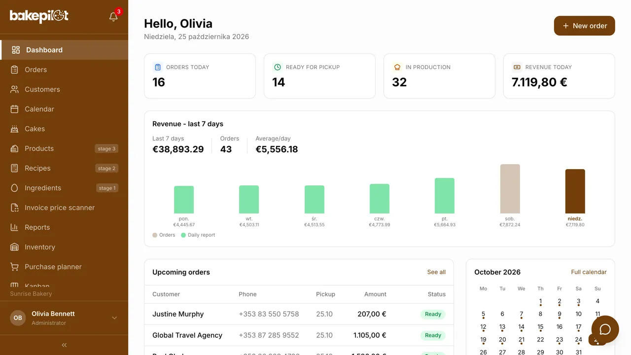Click the Daily report legend swatch
Image resolution: width=631 pixels, height=355 pixels.
(183, 235)
